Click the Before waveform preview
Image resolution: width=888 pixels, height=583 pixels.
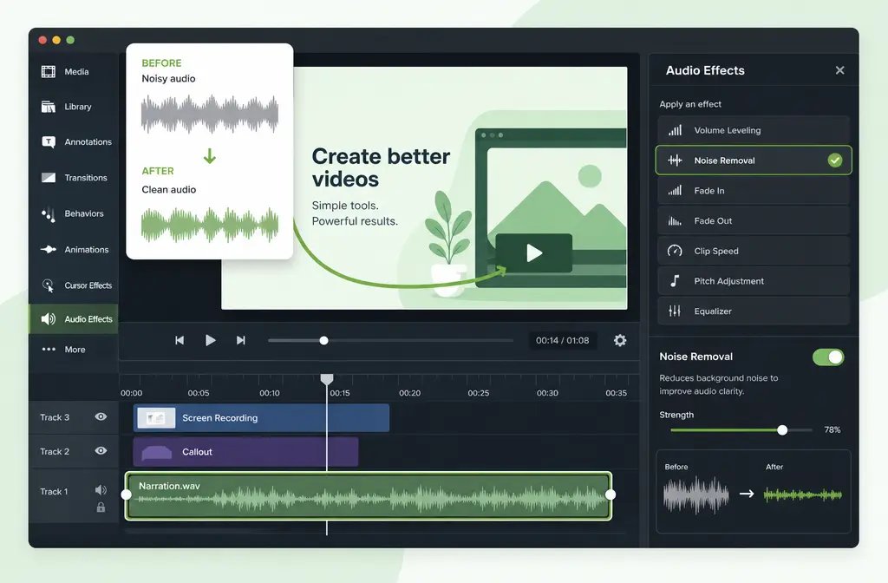point(696,495)
